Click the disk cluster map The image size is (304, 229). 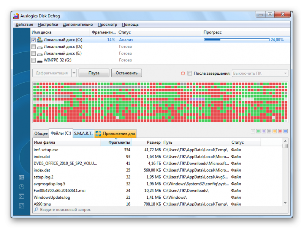tap(160, 102)
